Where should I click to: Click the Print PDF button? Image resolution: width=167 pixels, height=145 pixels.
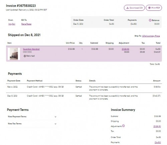pos(154,8)
